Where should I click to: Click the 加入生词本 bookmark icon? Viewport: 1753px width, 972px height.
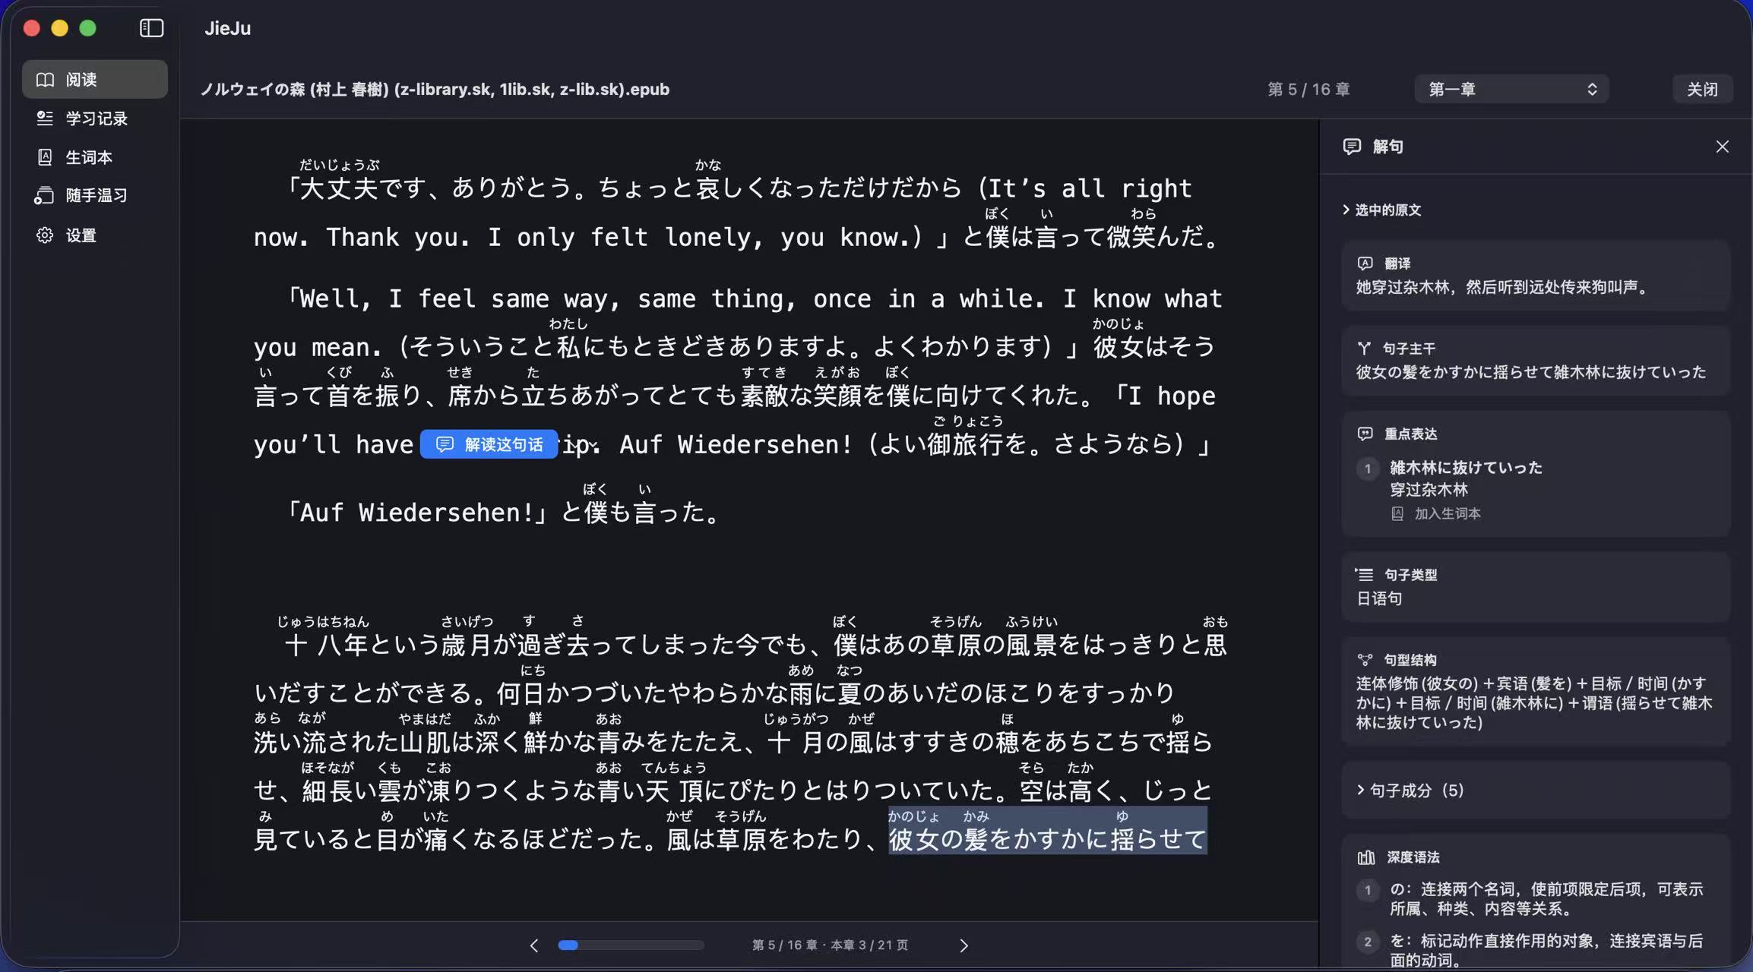point(1397,514)
